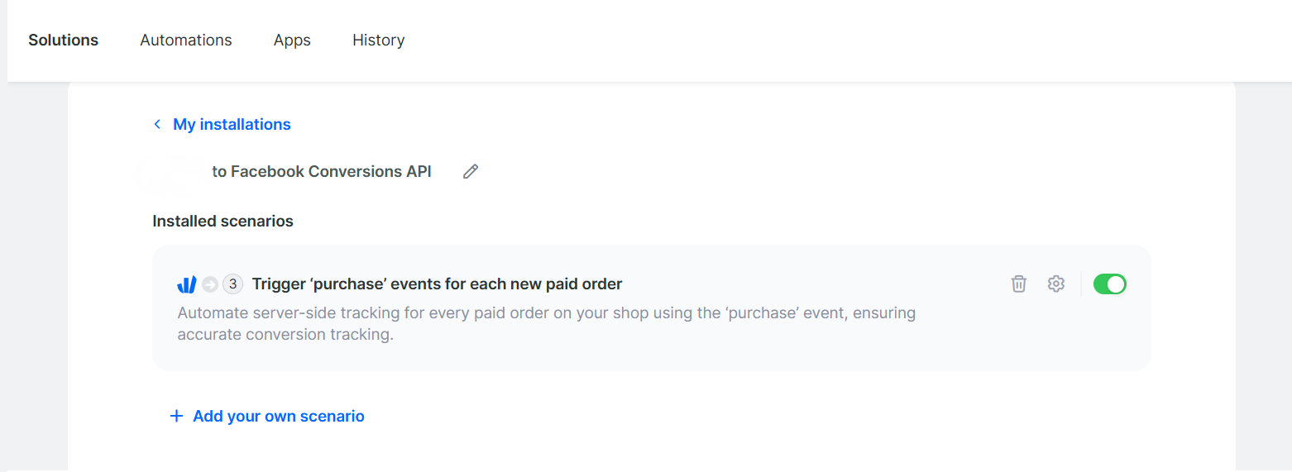This screenshot has width=1292, height=472.
Task: Click the grey arrow circle icon in the scenario row
Action: 210,284
